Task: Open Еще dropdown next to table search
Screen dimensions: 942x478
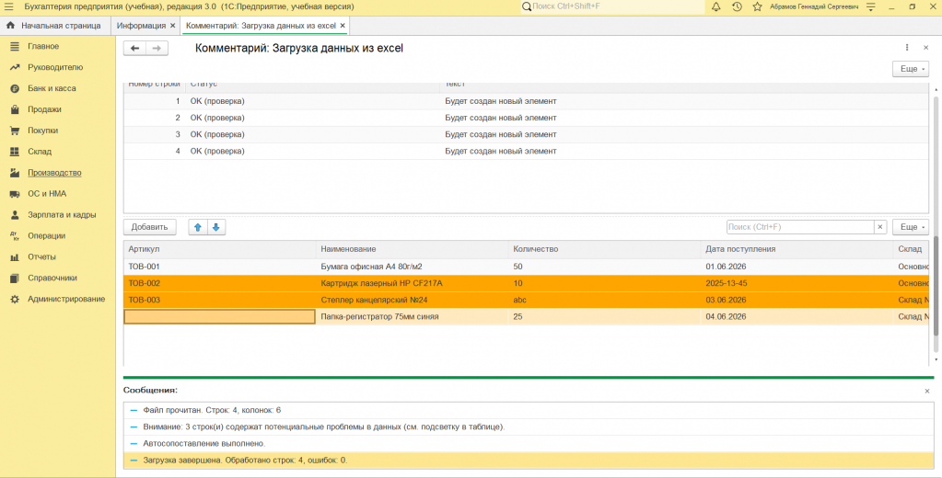Action: [x=910, y=227]
